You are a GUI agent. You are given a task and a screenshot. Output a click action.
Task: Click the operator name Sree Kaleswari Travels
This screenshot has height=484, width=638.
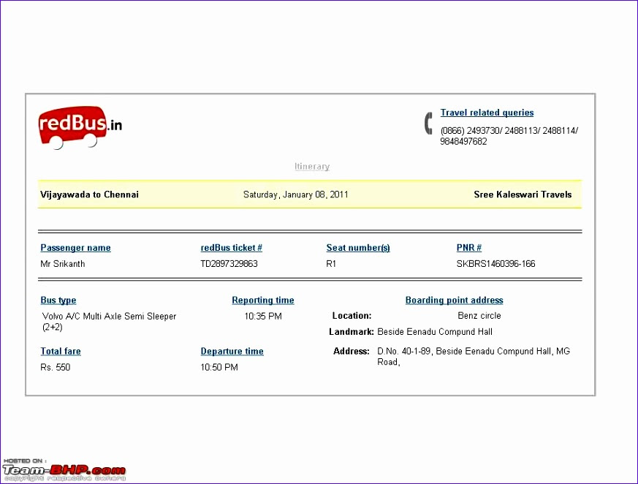[523, 194]
